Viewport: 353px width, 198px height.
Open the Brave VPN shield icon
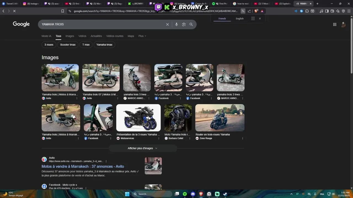click(343, 11)
